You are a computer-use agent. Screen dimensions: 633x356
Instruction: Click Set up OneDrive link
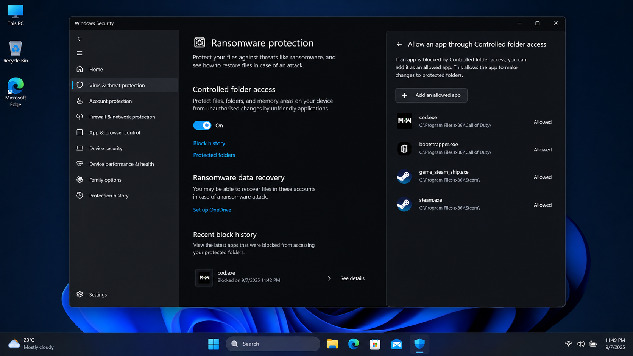[x=212, y=210]
